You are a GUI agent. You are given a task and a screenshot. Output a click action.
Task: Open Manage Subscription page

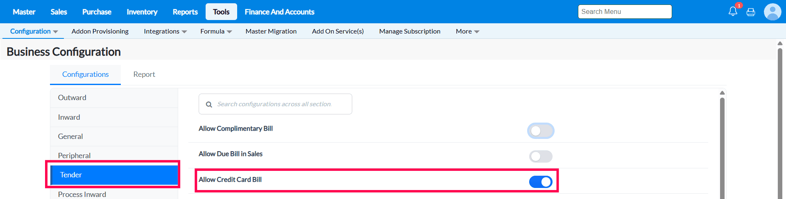[410, 31]
